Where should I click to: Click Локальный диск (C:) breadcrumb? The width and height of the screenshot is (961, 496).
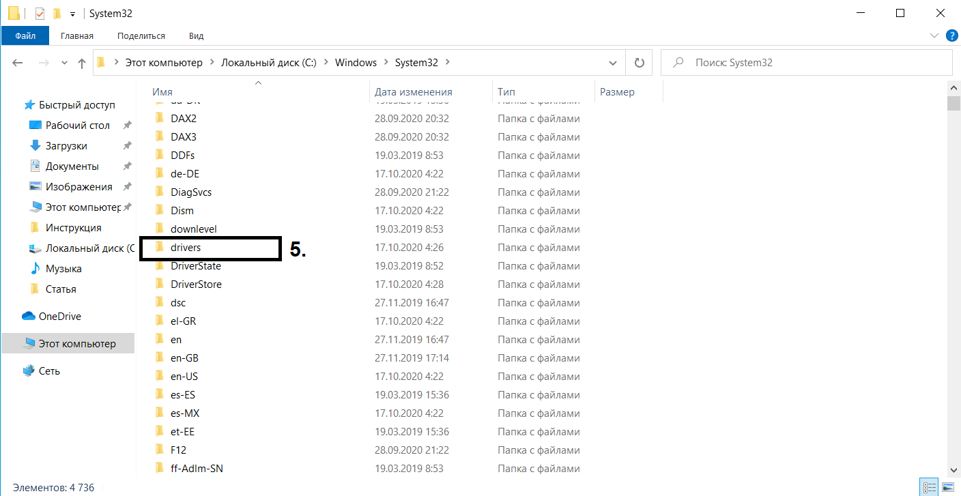pyautogui.click(x=269, y=62)
